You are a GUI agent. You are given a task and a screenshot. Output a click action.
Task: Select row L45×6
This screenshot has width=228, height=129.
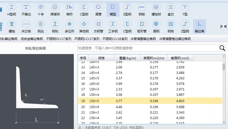(x=150, y=84)
